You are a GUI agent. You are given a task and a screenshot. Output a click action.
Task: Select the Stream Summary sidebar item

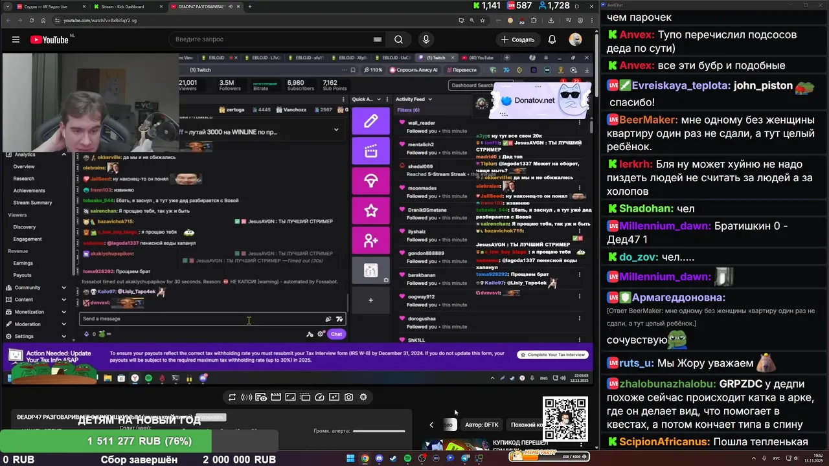[32, 203]
